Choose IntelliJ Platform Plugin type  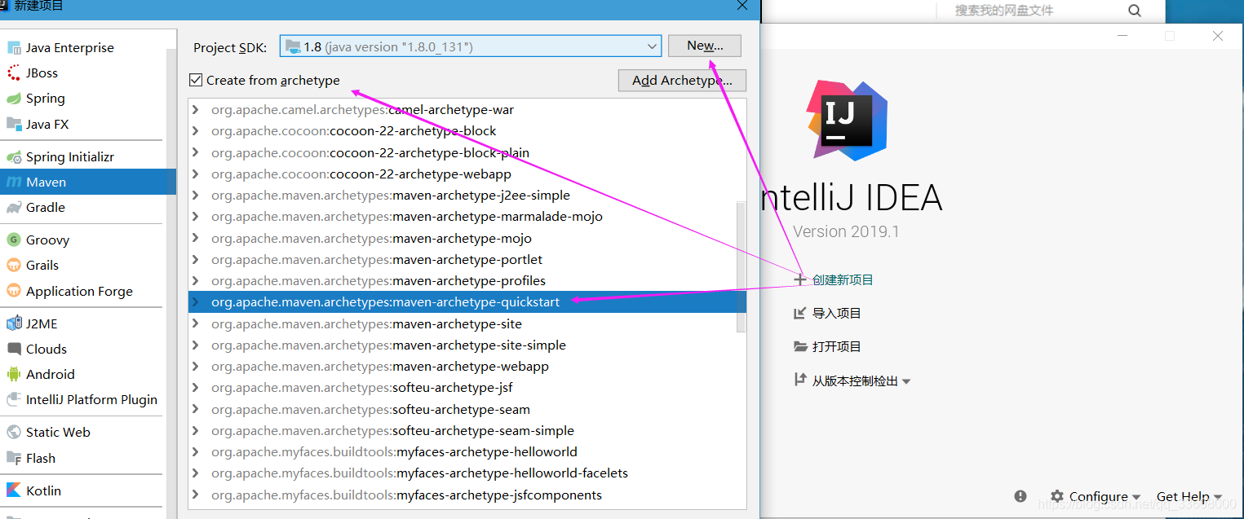coord(91,399)
